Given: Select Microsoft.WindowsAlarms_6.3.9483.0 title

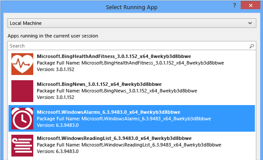Looking at the screenshot, I should pos(109,112).
